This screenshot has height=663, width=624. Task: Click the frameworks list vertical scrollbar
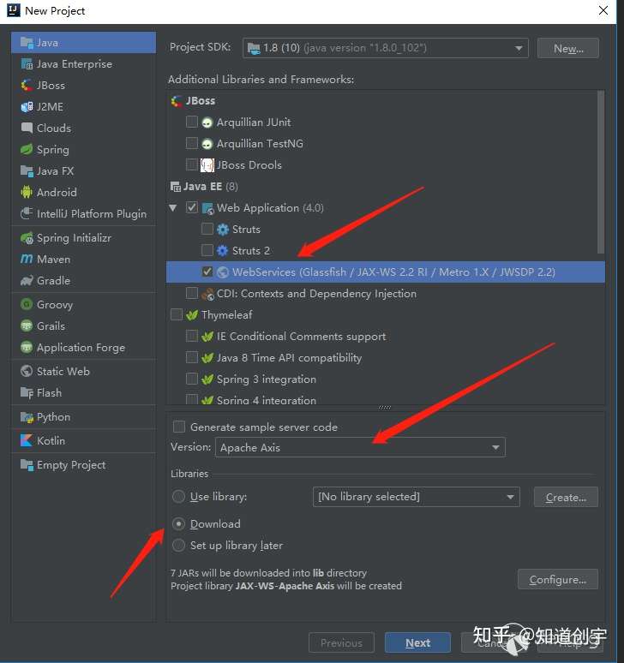pos(601,172)
